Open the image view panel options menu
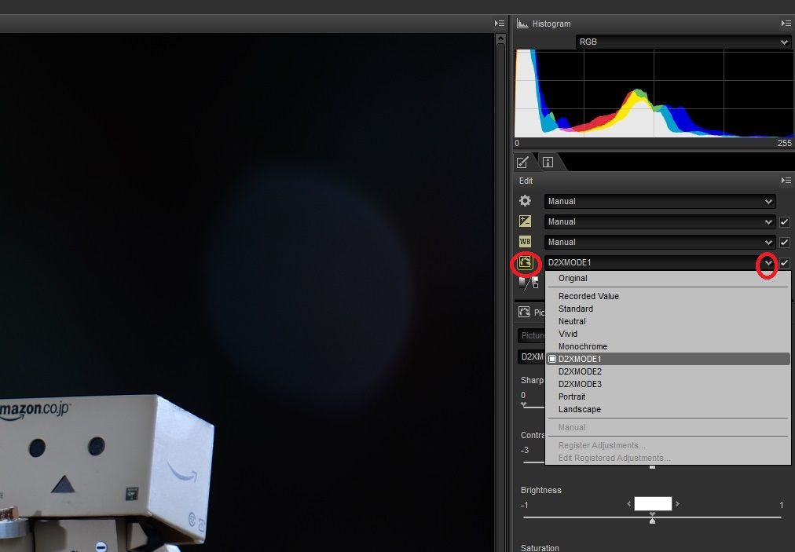The width and height of the screenshot is (795, 552). 500,24
